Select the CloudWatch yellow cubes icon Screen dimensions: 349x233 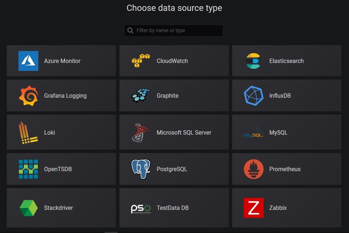[x=141, y=60]
